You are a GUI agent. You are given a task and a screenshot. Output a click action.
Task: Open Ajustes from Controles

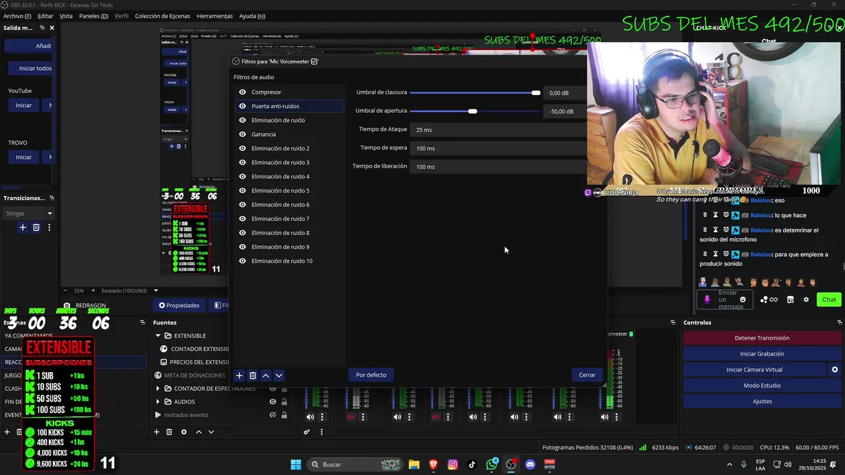coord(762,401)
